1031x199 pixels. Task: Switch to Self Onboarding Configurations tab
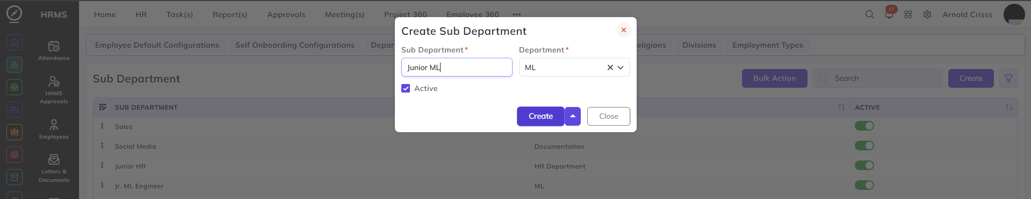pyautogui.click(x=295, y=45)
